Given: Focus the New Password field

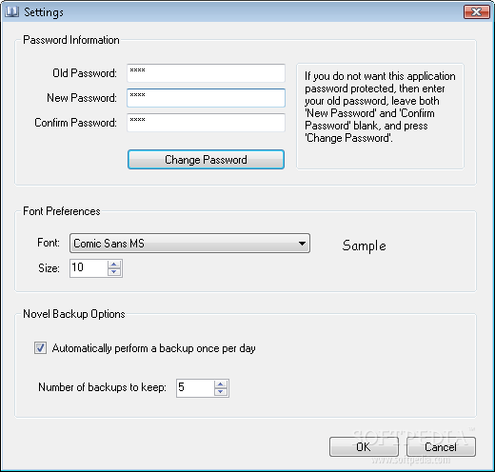Looking at the screenshot, I should pyautogui.click(x=206, y=98).
